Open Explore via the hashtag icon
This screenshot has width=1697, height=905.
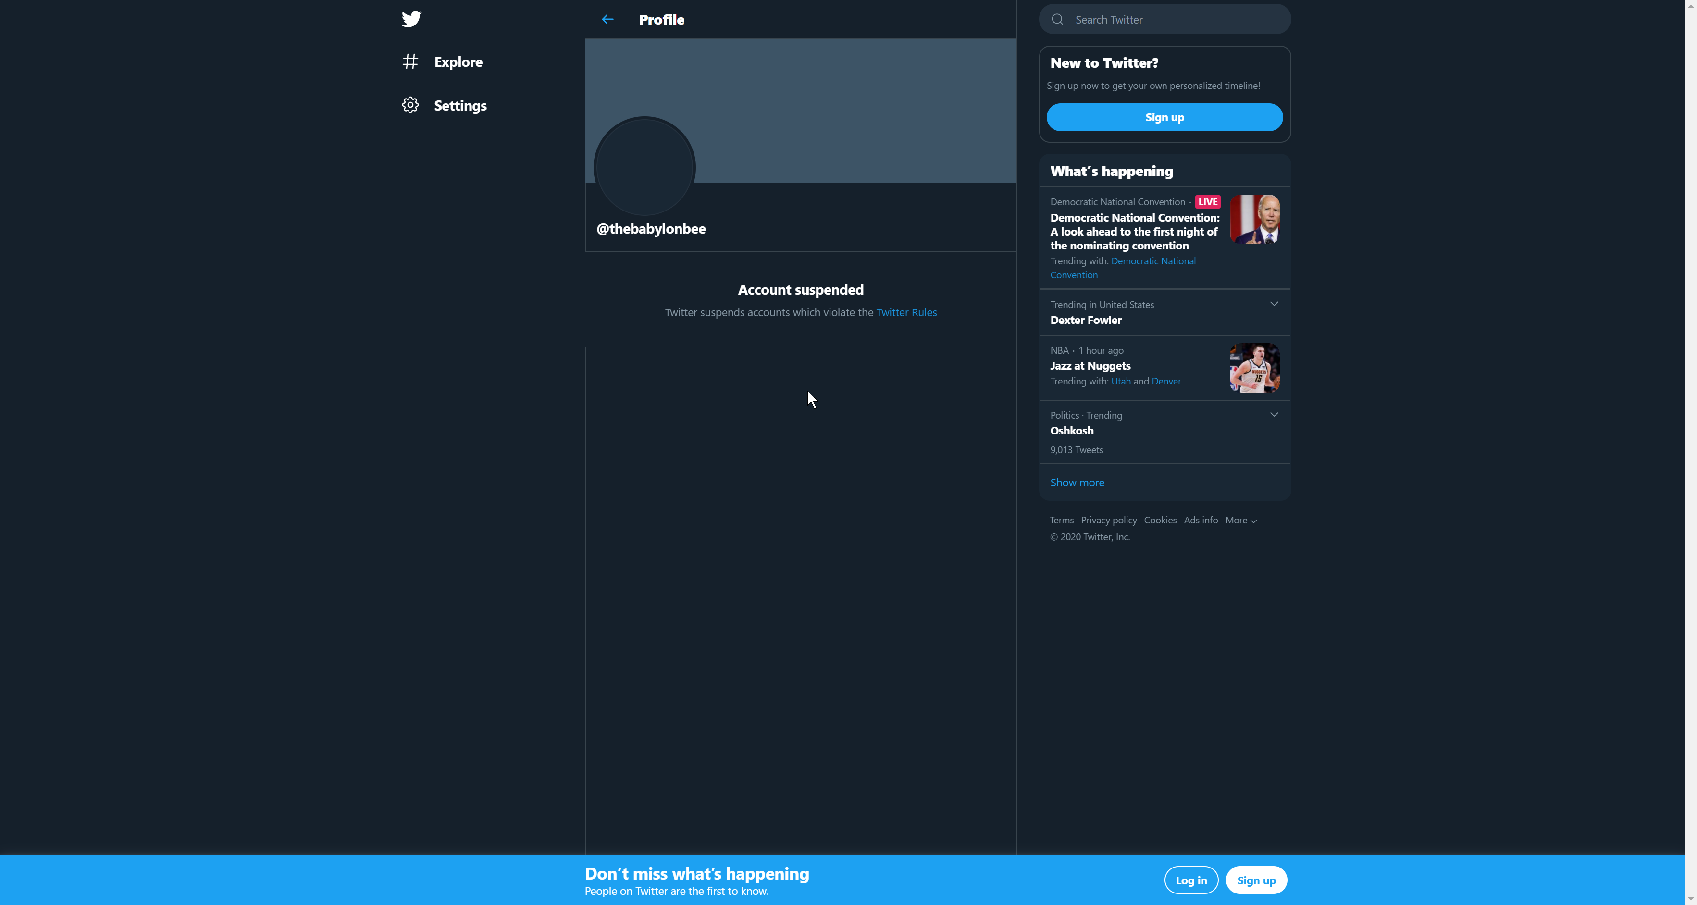pos(410,61)
